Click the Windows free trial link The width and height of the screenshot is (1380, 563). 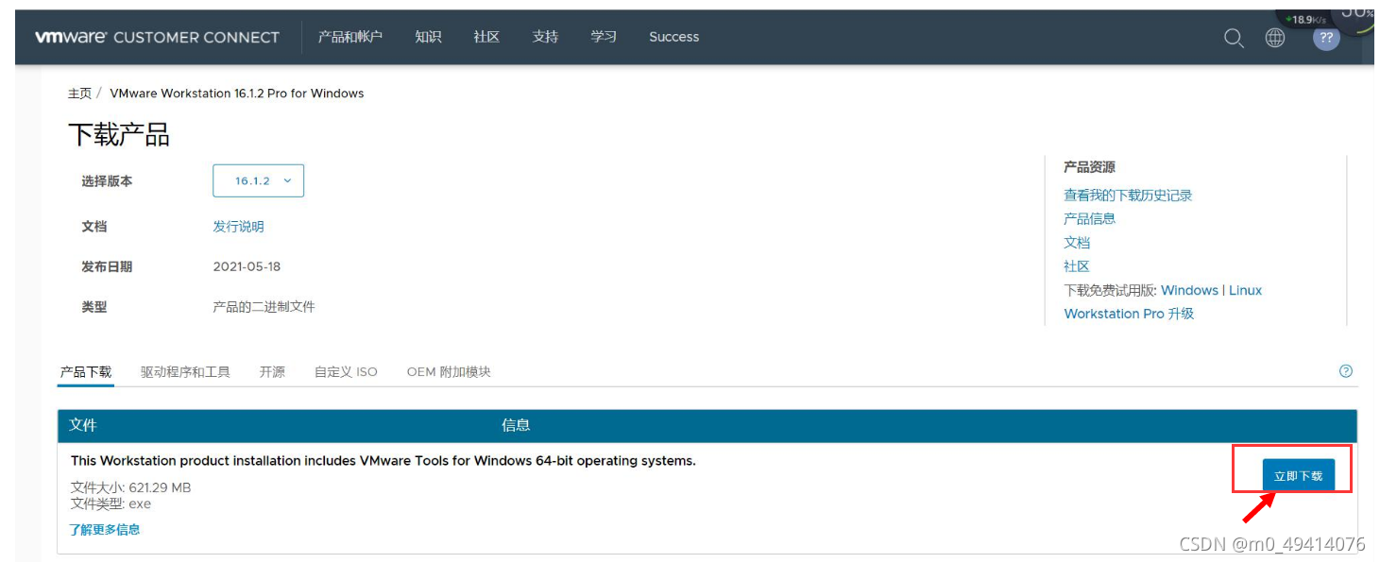coord(1189,290)
